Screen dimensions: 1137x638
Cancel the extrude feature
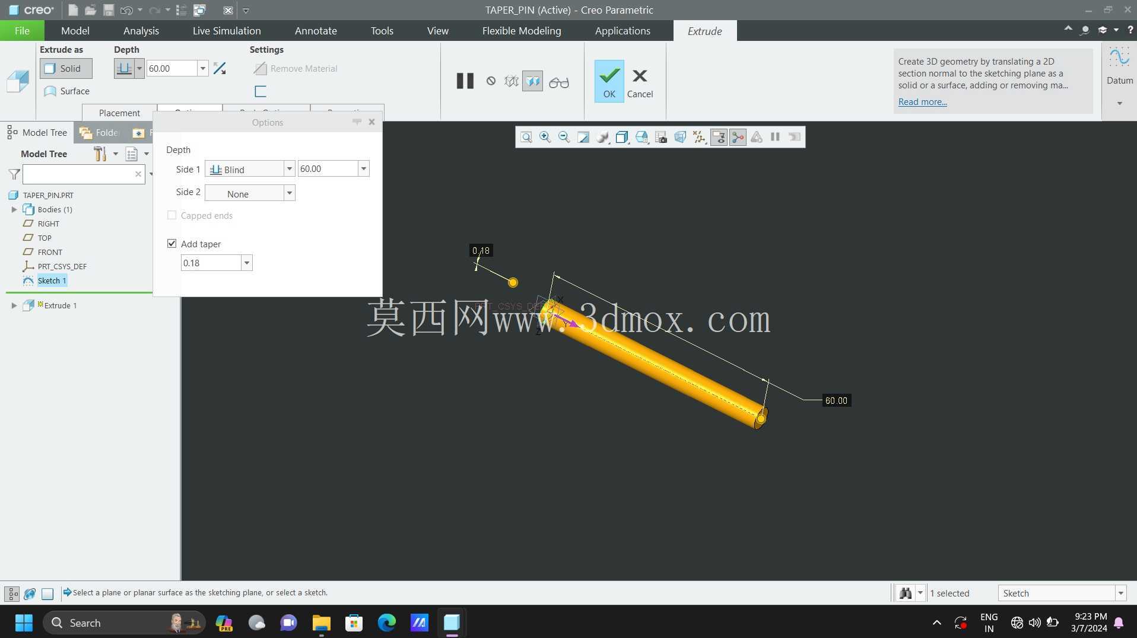click(640, 82)
